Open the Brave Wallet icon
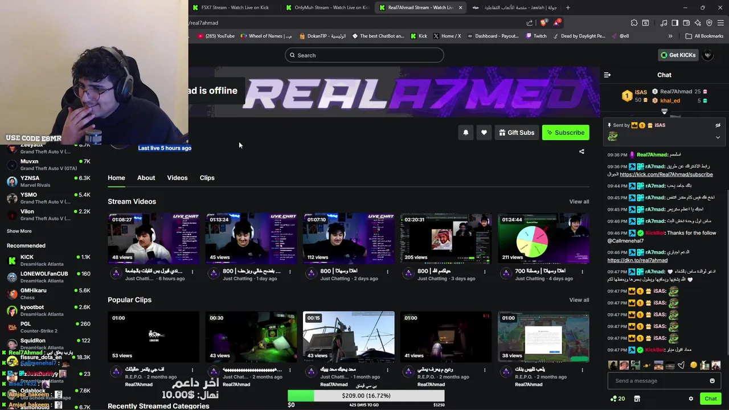Viewport: 729px width, 410px height. [686, 23]
